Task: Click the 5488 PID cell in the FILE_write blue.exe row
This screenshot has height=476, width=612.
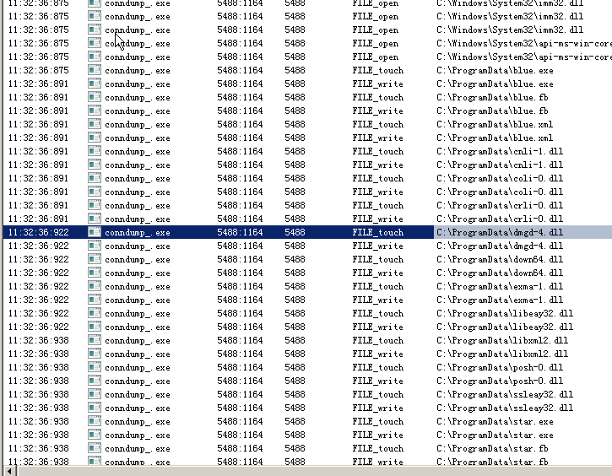Action: [x=295, y=84]
